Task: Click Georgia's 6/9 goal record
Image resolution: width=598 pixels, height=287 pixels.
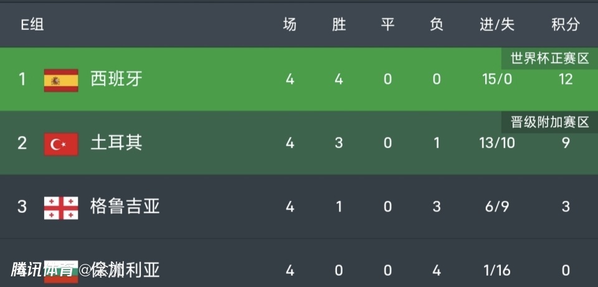Action: 497,207
